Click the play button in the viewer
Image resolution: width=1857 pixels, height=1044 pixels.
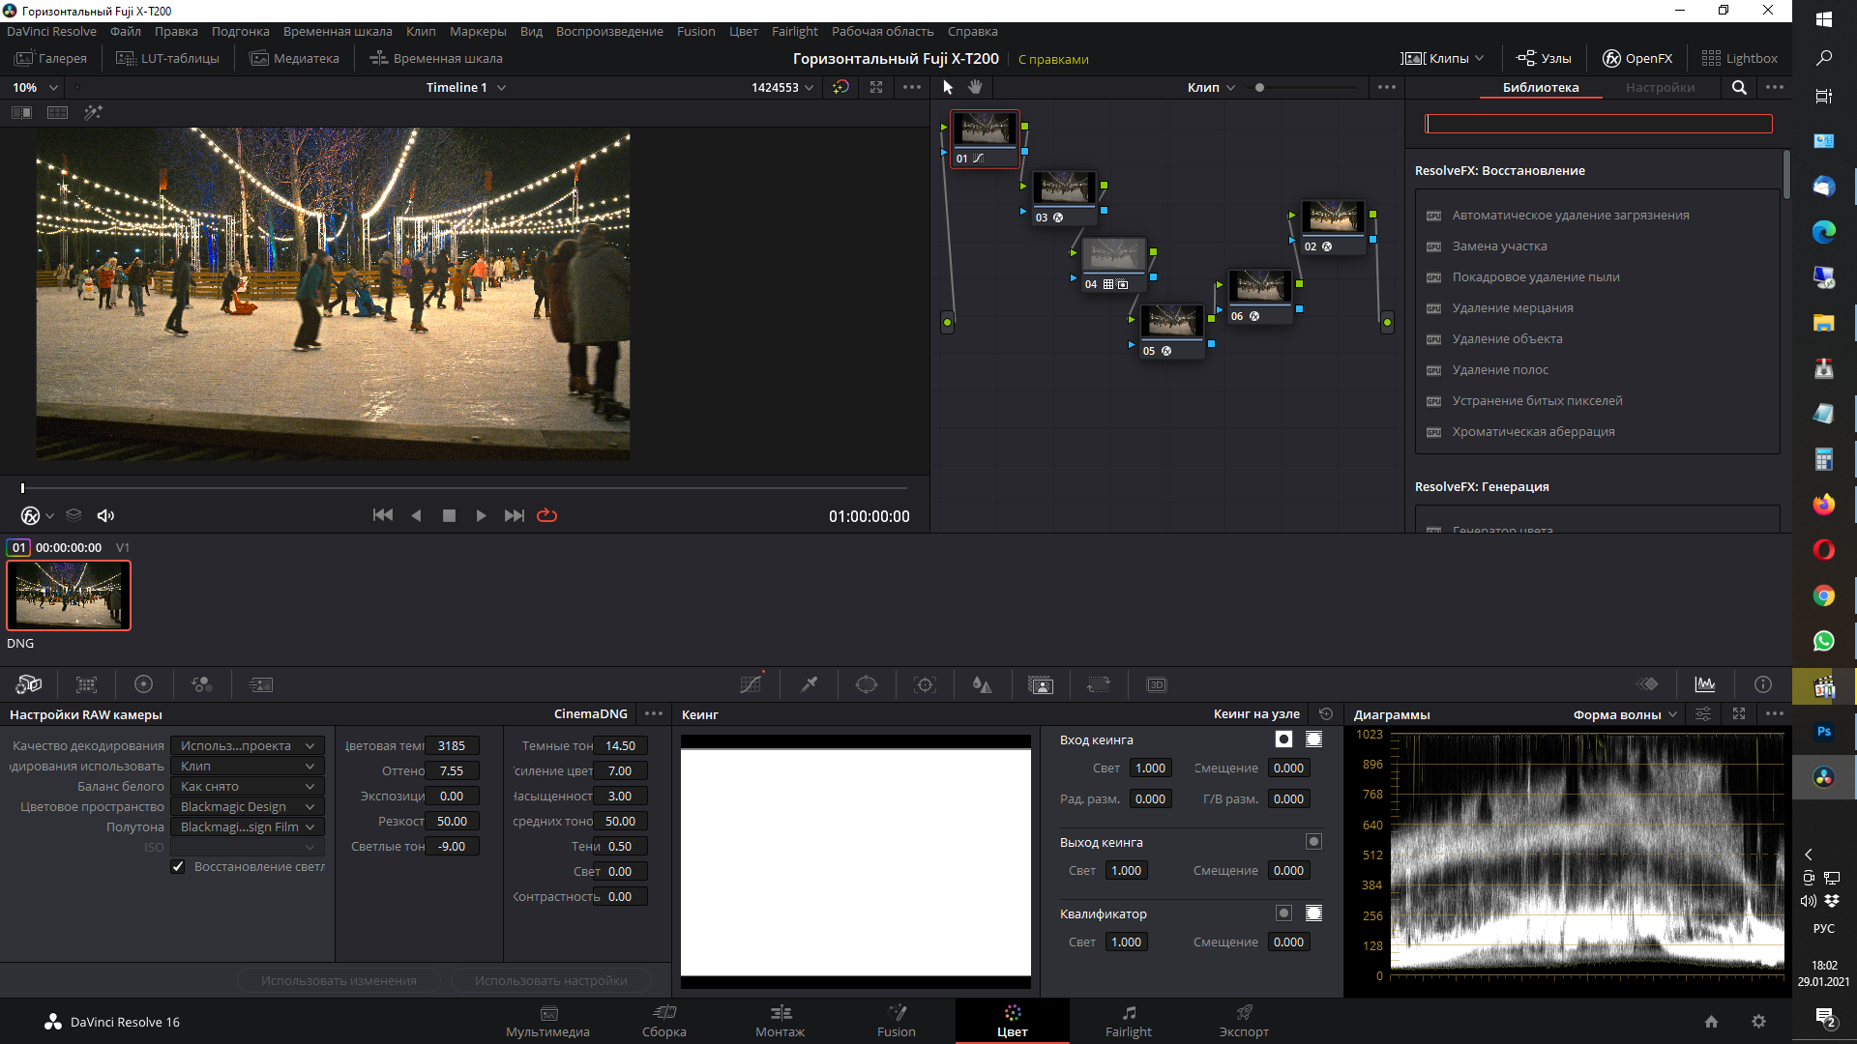coord(481,515)
